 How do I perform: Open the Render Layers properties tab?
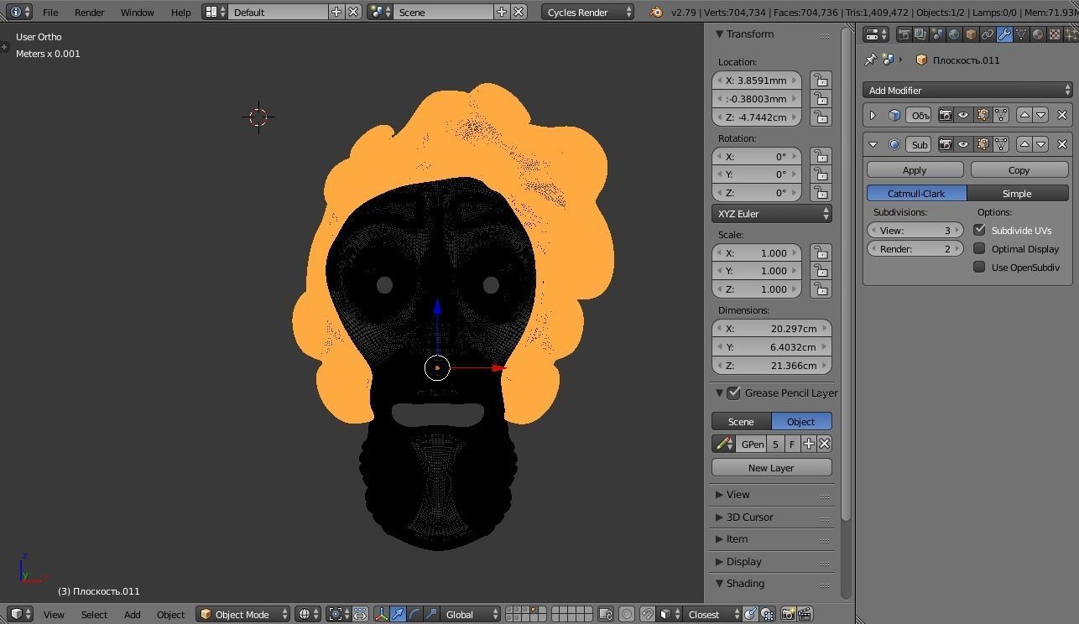tap(920, 34)
